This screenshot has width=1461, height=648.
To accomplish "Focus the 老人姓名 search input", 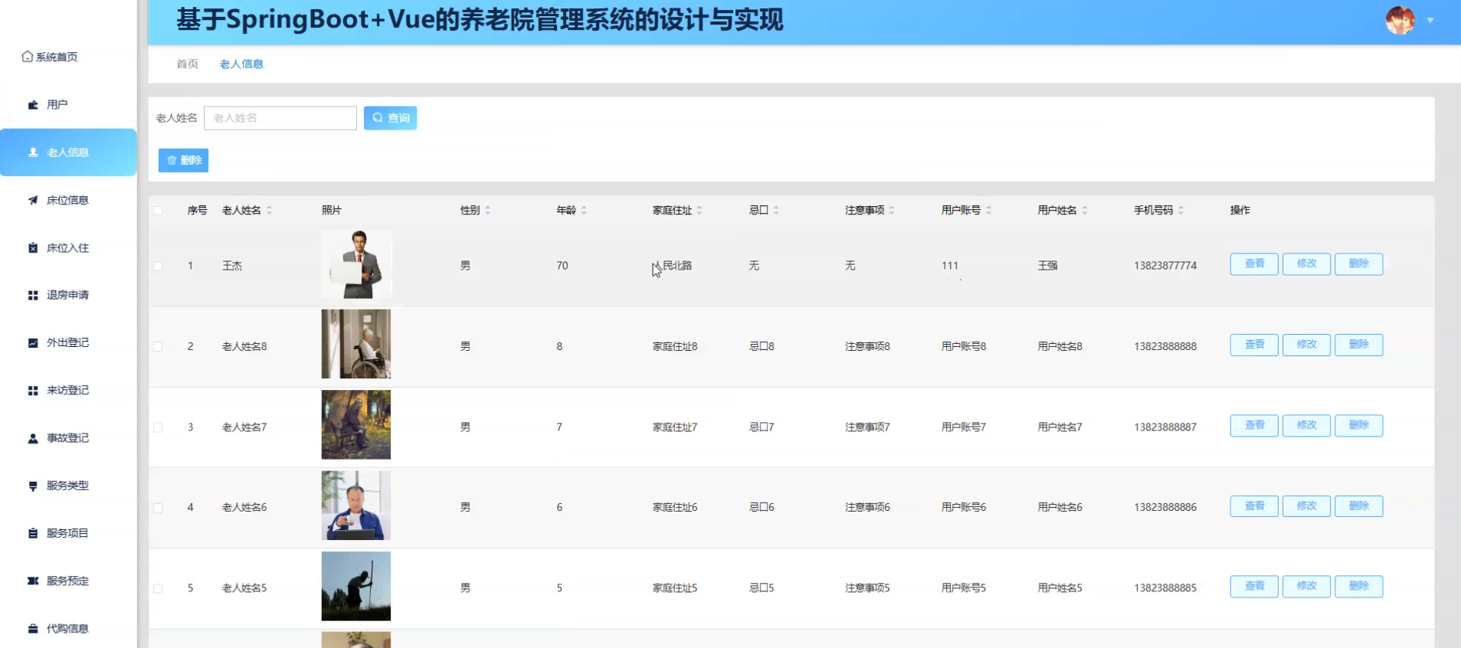I will coord(280,118).
